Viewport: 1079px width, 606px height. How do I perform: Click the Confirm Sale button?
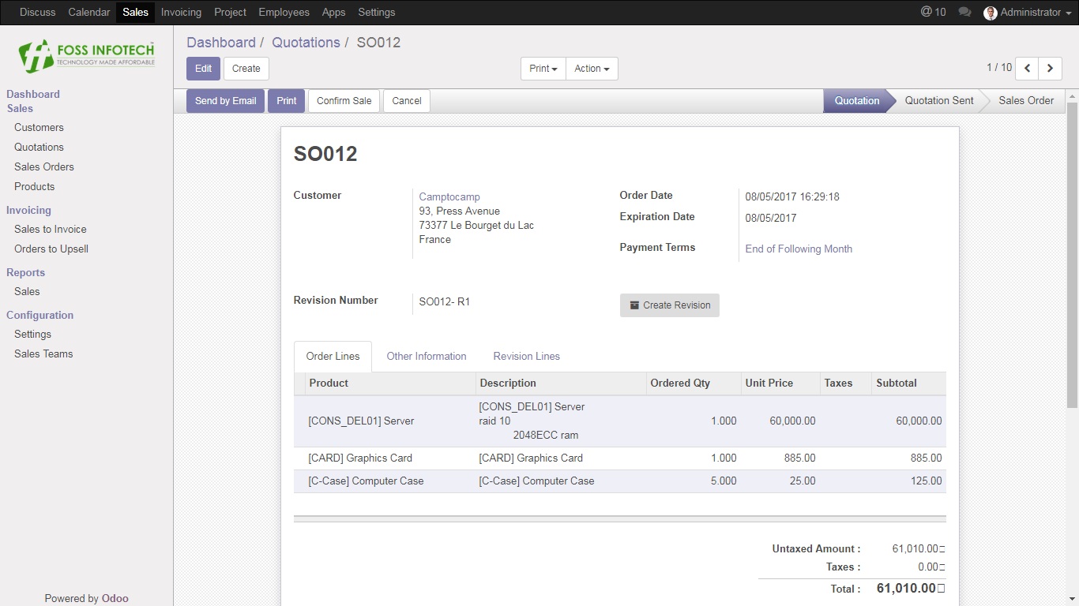click(x=344, y=101)
